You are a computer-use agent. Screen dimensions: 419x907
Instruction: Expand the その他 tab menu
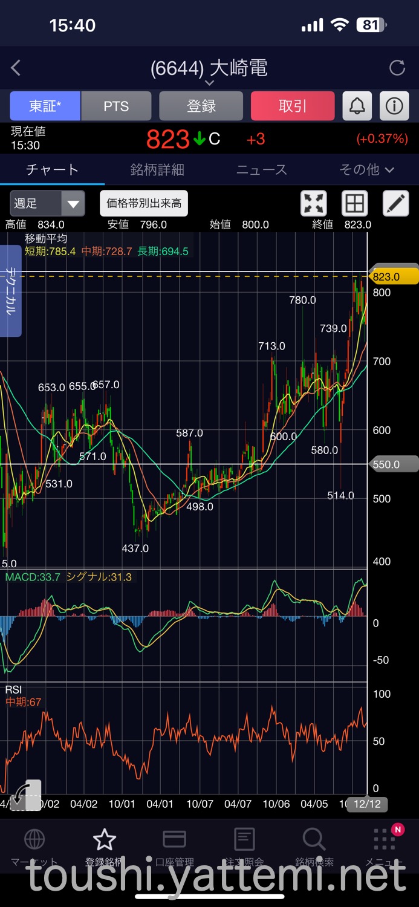click(x=366, y=170)
